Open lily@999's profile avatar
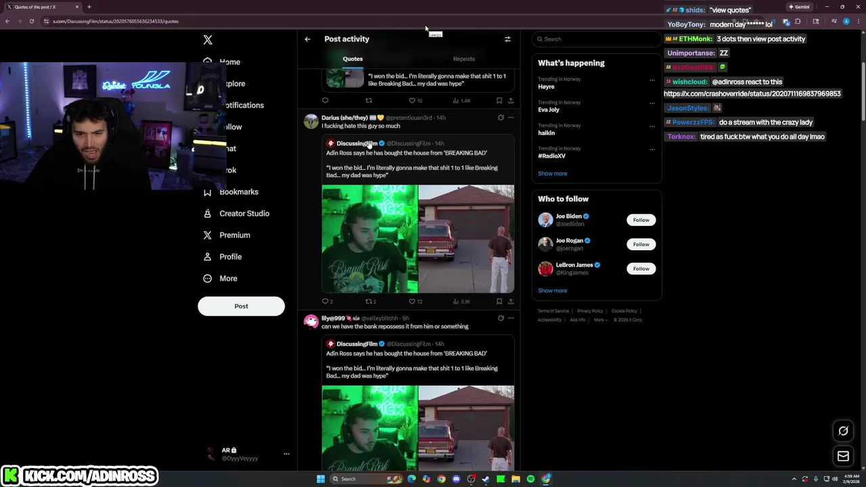 coord(311,322)
